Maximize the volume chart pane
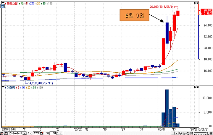The height and width of the screenshot is (135, 213). pyautogui.click(x=195, y=87)
